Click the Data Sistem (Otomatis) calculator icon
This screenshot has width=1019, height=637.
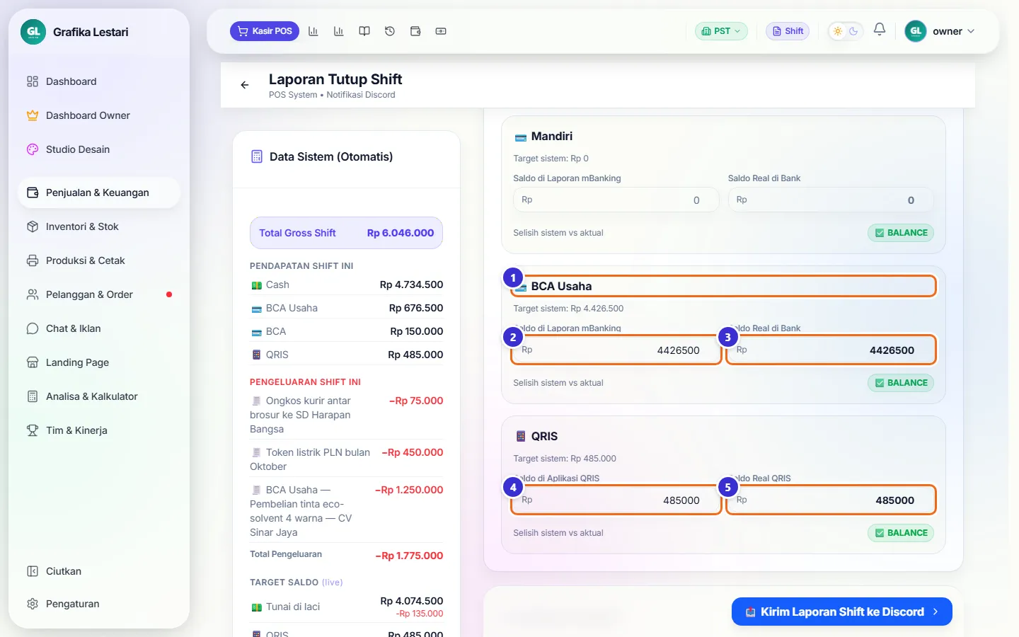(257, 156)
